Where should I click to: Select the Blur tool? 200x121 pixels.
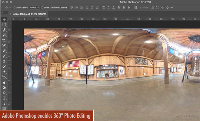click(4, 82)
